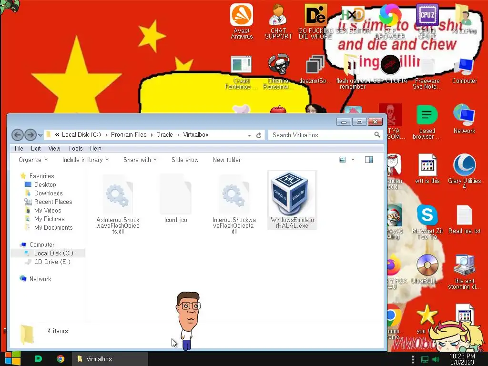This screenshot has height=366, width=488.
Task: Click the network tray icon
Action: point(425,359)
